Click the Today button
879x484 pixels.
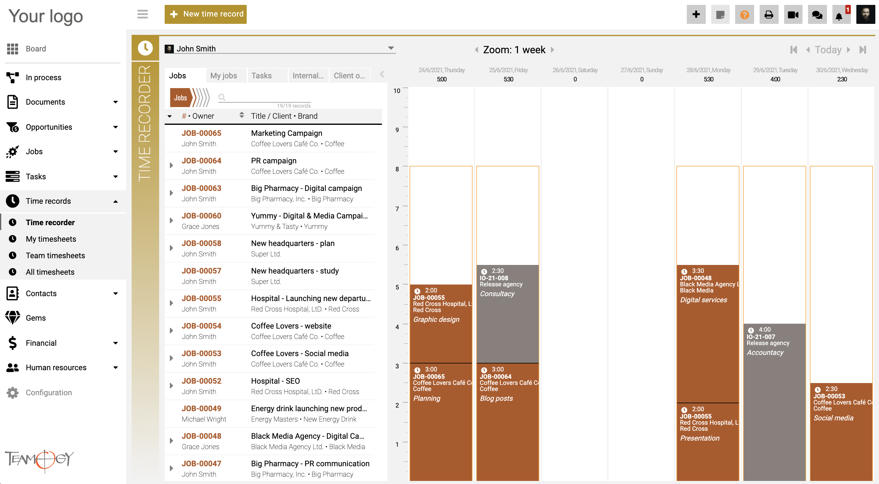click(x=828, y=50)
